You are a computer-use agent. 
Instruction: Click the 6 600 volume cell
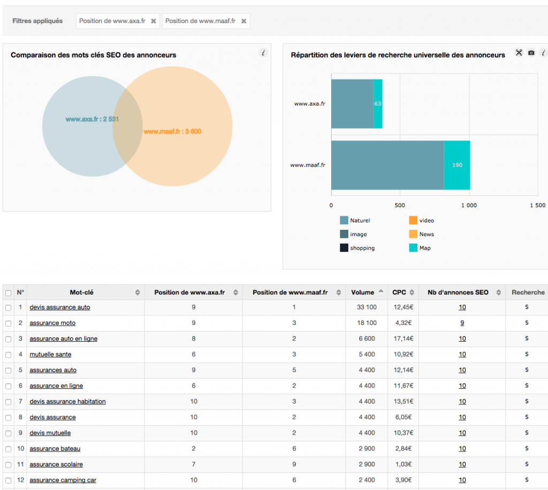(367, 338)
